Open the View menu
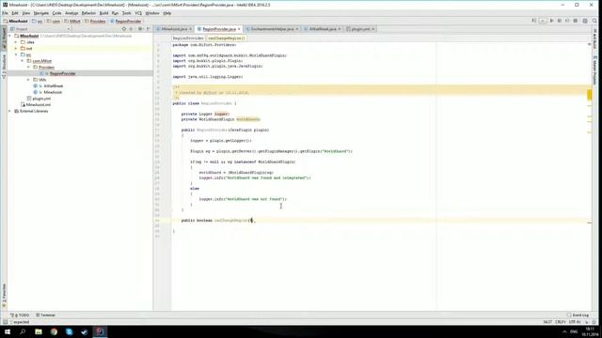 tap(25, 13)
